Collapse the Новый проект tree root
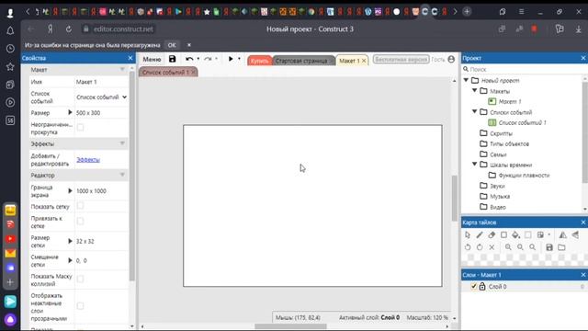This screenshot has height=331, width=588. click(x=466, y=80)
